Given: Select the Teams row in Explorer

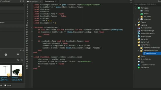Looking at the screenshot, I should (148, 56).
